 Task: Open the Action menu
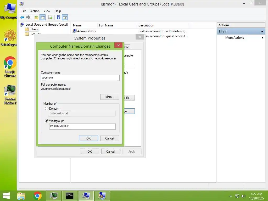click(x=35, y=11)
